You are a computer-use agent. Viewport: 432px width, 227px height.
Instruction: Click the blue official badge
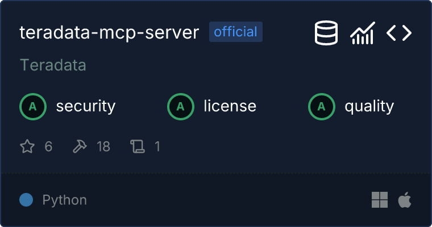236,32
